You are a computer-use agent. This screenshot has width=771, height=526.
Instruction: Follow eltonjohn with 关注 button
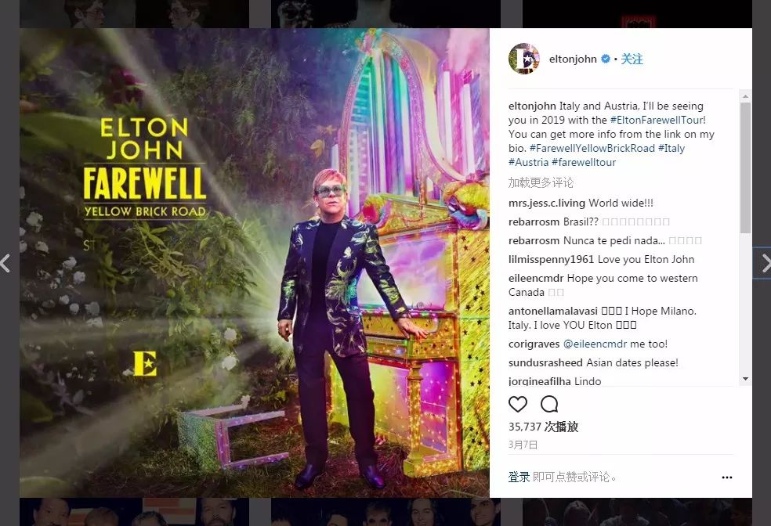632,59
